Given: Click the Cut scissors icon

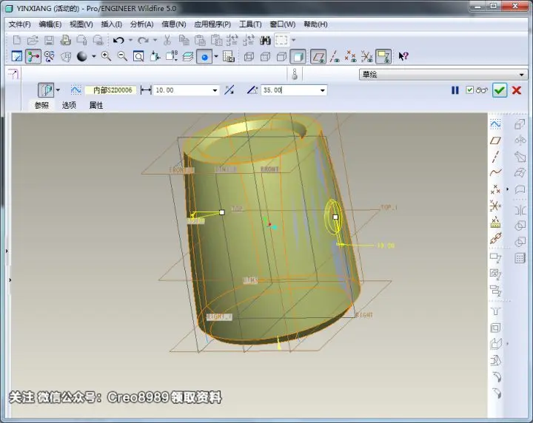Looking at the screenshot, I should (167, 41).
